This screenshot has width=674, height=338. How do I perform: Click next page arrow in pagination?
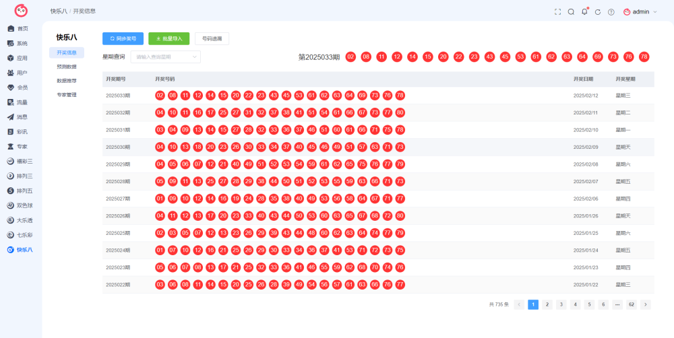click(x=645, y=304)
